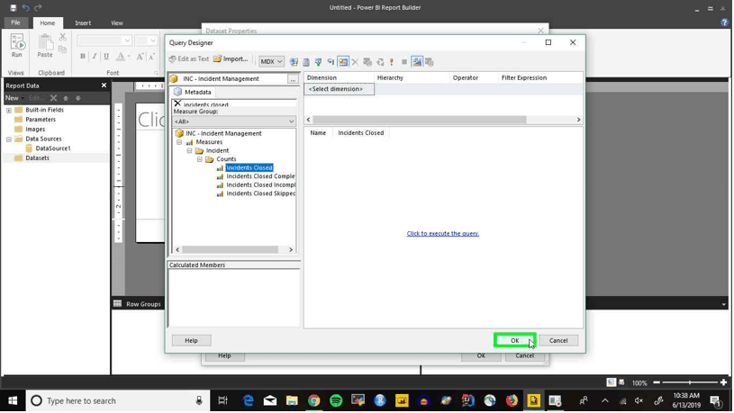
Task: Open the Measure Group All dropdown
Action: pyautogui.click(x=234, y=121)
